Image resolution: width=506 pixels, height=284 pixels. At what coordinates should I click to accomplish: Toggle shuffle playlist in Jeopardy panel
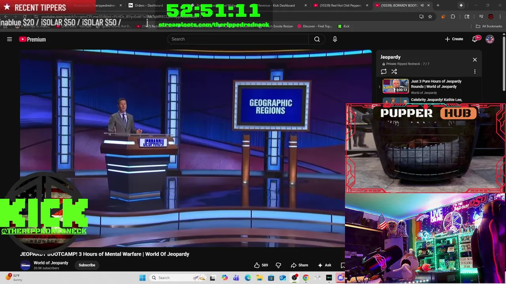coord(394,71)
